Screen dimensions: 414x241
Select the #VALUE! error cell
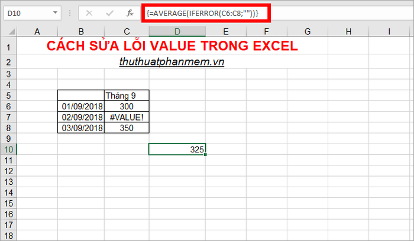[x=127, y=117]
